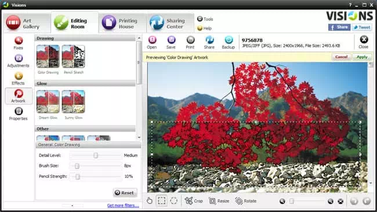
Task: Click the Rotate tool
Action: 246,201
